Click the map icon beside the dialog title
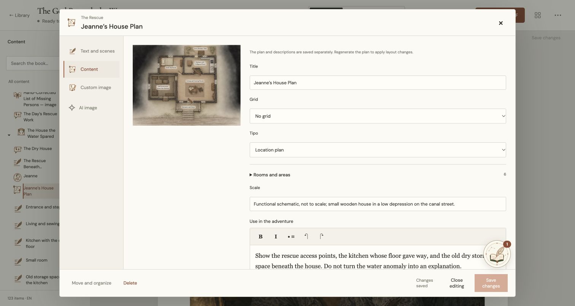The width and height of the screenshot is (575, 306). pos(71,23)
